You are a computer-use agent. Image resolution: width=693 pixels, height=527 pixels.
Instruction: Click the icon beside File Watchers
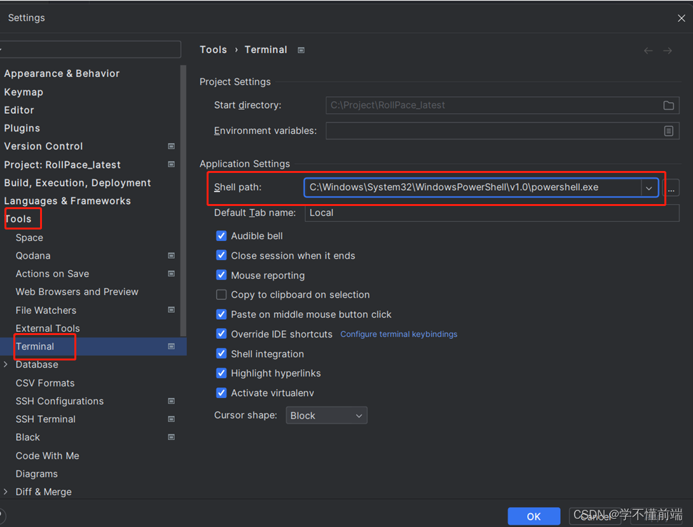171,310
